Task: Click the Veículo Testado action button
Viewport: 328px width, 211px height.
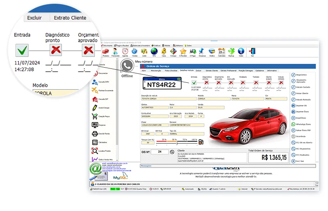Action: 301,87
